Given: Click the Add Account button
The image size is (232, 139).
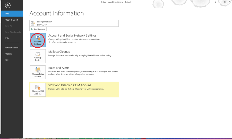Looking at the screenshot, I should click(38, 29).
